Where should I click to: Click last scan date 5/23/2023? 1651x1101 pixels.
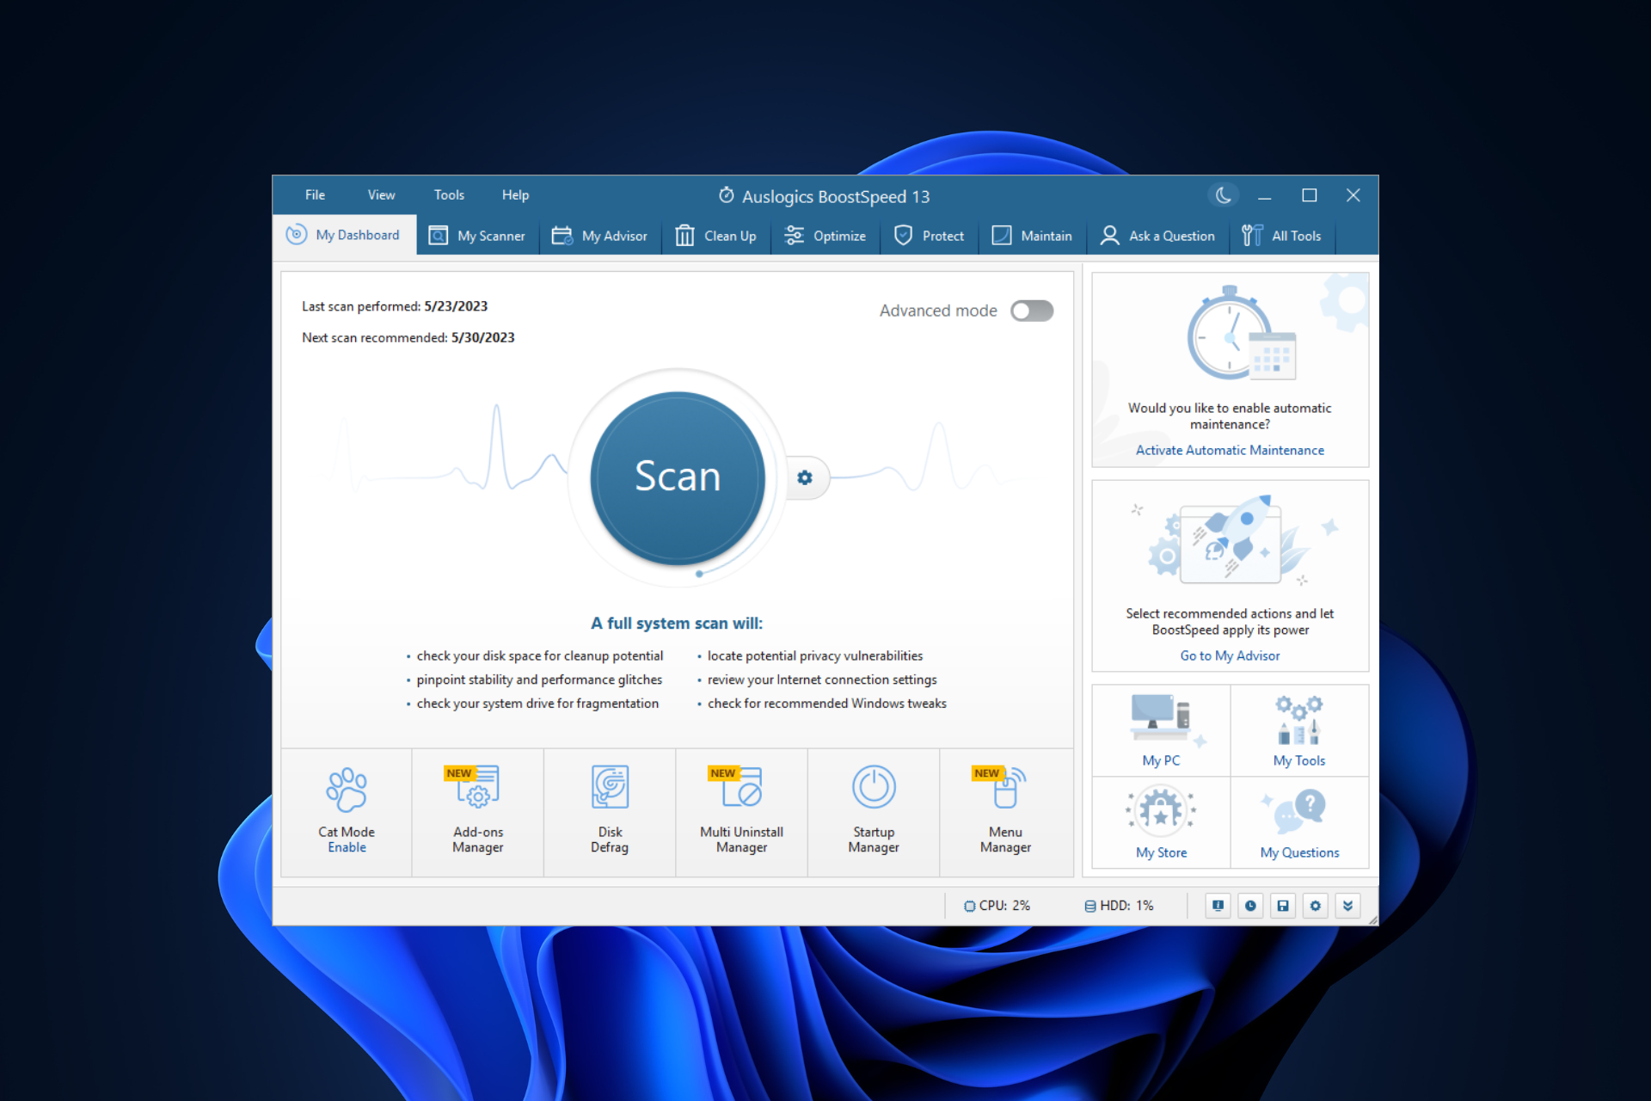pos(456,306)
